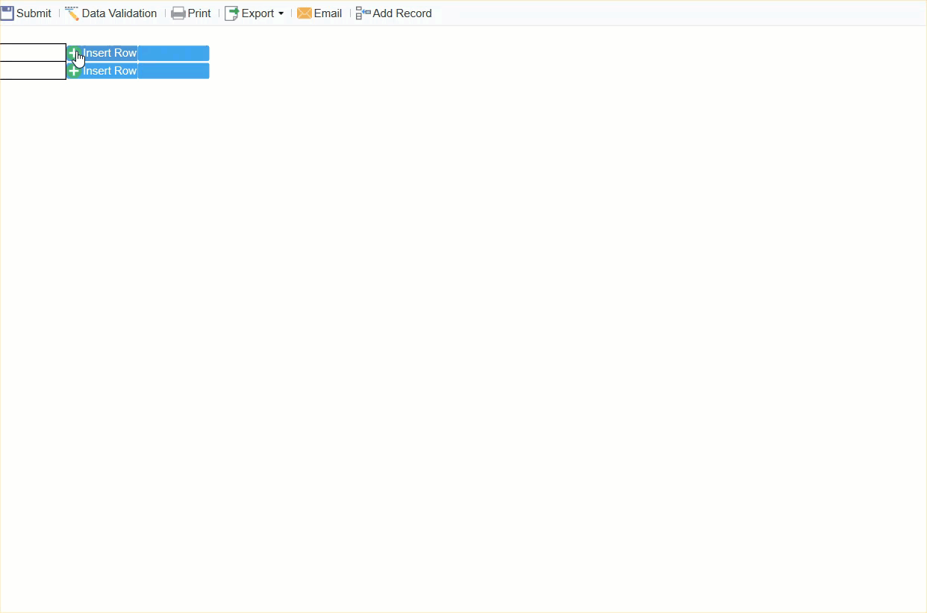Select the Print toolbar item

pyautogui.click(x=191, y=13)
